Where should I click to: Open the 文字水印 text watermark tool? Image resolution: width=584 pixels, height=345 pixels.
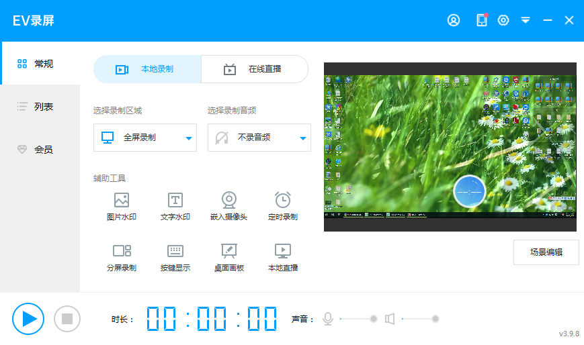[175, 206]
